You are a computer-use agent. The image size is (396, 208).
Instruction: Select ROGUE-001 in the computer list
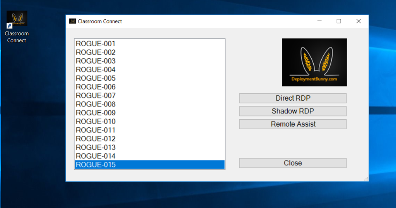pyautogui.click(x=96, y=44)
